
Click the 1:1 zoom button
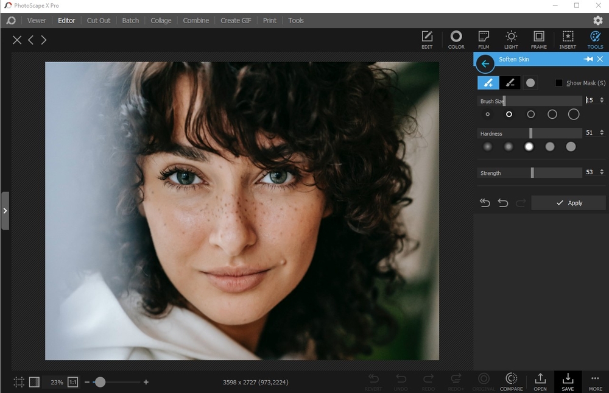pyautogui.click(x=72, y=382)
